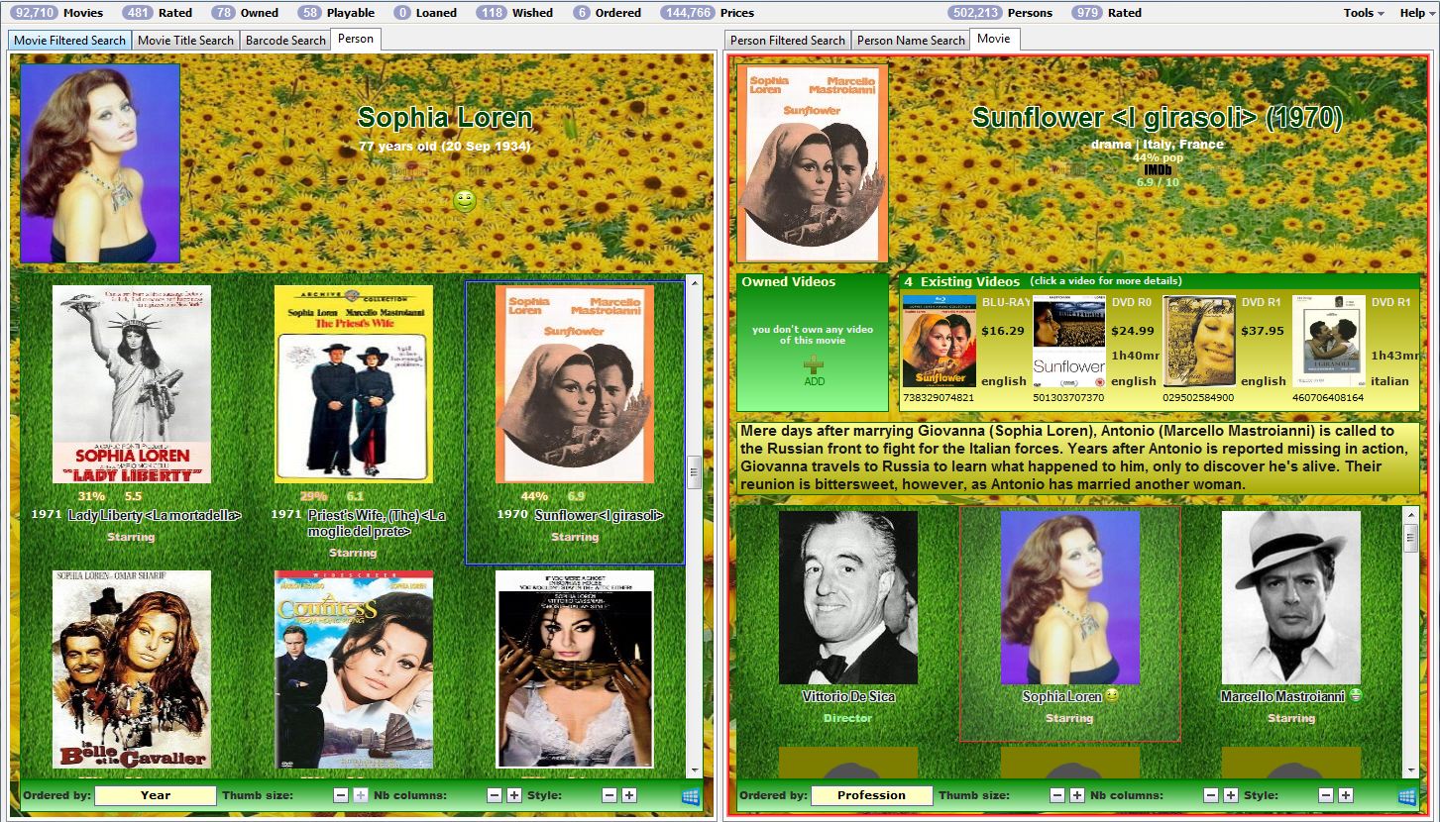Open the La Belle et le Cavalier poster
Viewport: 1440px width, 822px height.
[x=132, y=668]
